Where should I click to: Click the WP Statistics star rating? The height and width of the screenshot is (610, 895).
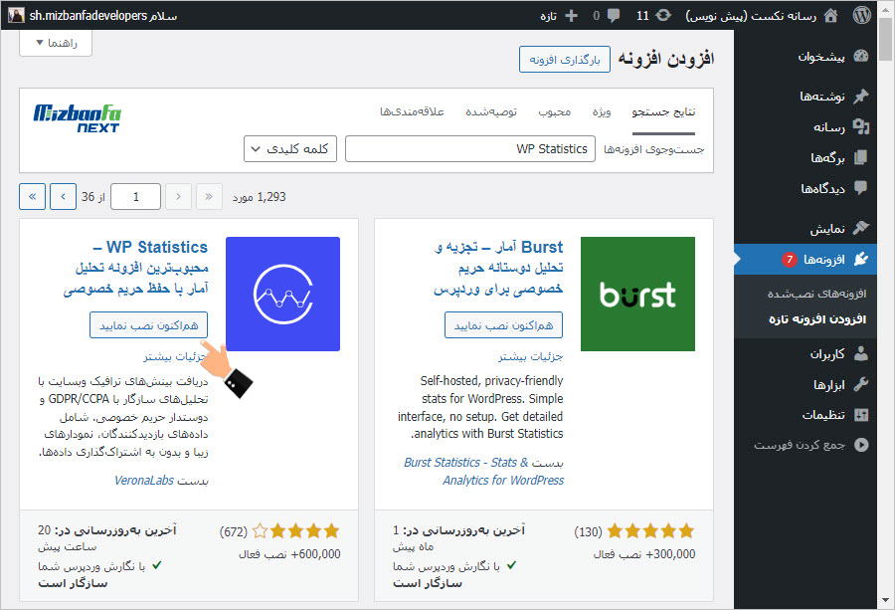tap(295, 531)
